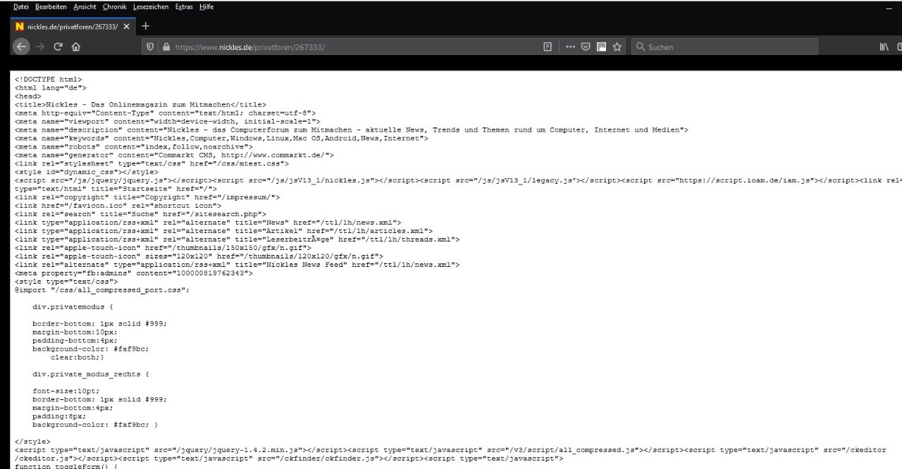Open the Datei menu

(x=21, y=6)
